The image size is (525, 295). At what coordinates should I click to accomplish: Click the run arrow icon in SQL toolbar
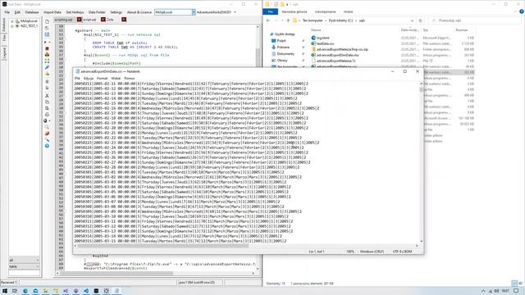[x=46, y=42]
